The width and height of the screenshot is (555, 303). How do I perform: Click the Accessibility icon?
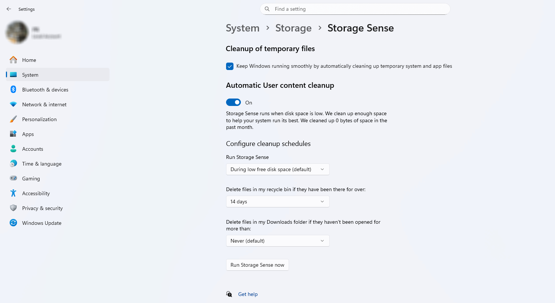[x=13, y=193]
